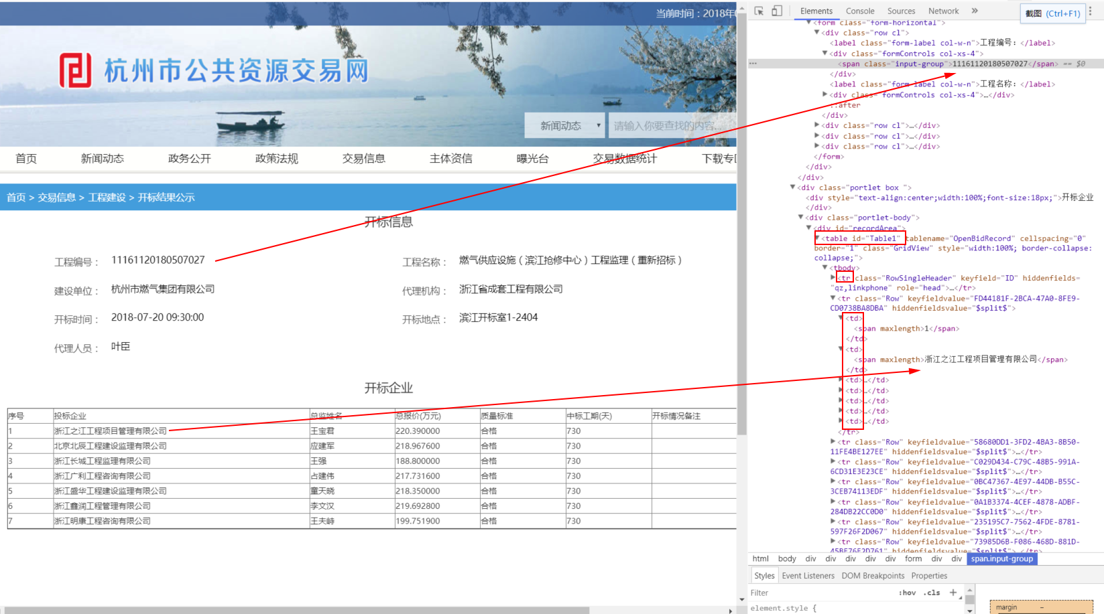Expand the tr row keyfieldvalue 0A1B3374
The height and width of the screenshot is (614, 1104).
(833, 502)
